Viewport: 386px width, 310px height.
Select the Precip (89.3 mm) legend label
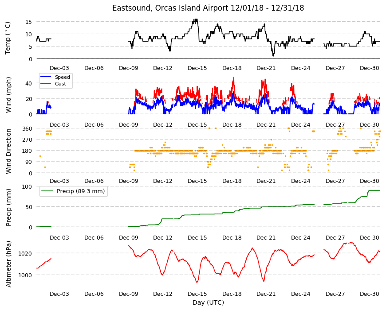pyautogui.click(x=81, y=191)
